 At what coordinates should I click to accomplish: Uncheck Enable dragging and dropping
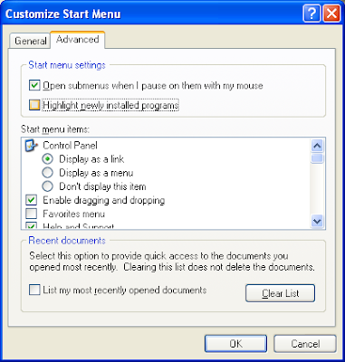[32, 200]
